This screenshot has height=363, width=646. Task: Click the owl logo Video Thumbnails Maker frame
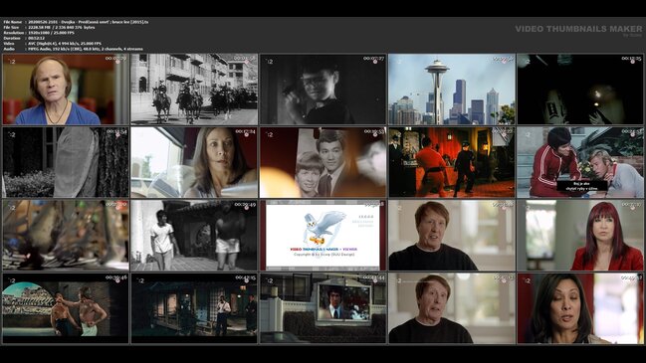click(x=323, y=236)
